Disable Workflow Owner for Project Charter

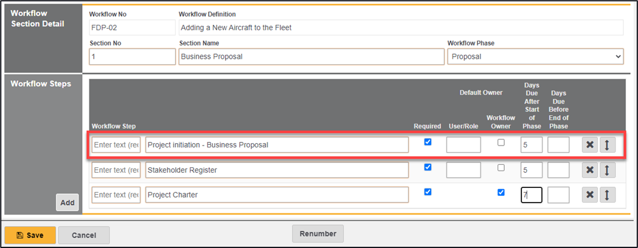[x=501, y=192]
